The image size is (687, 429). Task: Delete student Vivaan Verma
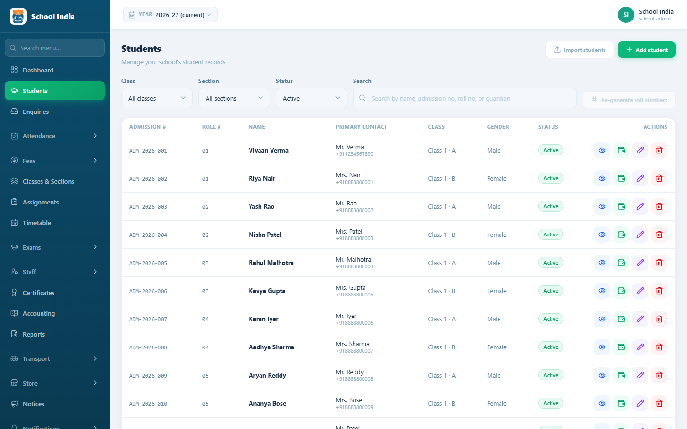[x=659, y=150]
